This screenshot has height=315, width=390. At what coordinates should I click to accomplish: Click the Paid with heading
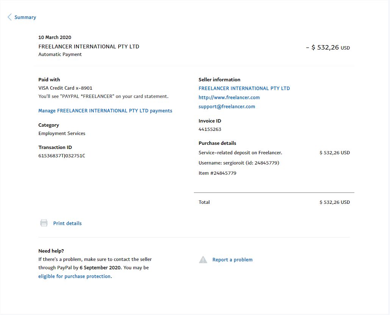point(49,80)
